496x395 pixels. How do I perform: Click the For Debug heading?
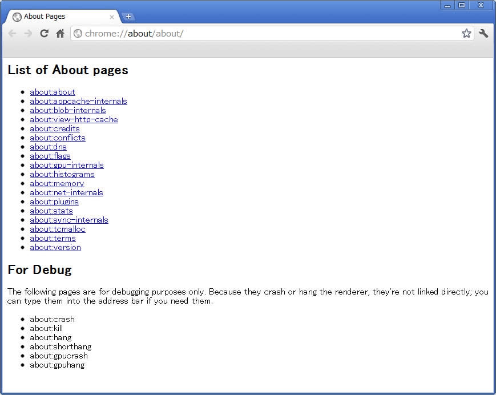point(39,270)
